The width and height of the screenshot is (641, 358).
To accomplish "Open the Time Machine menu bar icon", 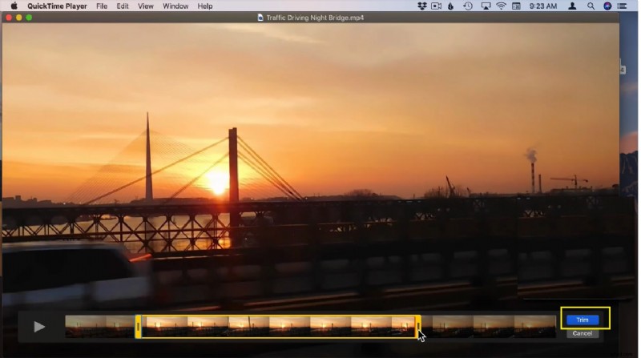I will 467,6.
